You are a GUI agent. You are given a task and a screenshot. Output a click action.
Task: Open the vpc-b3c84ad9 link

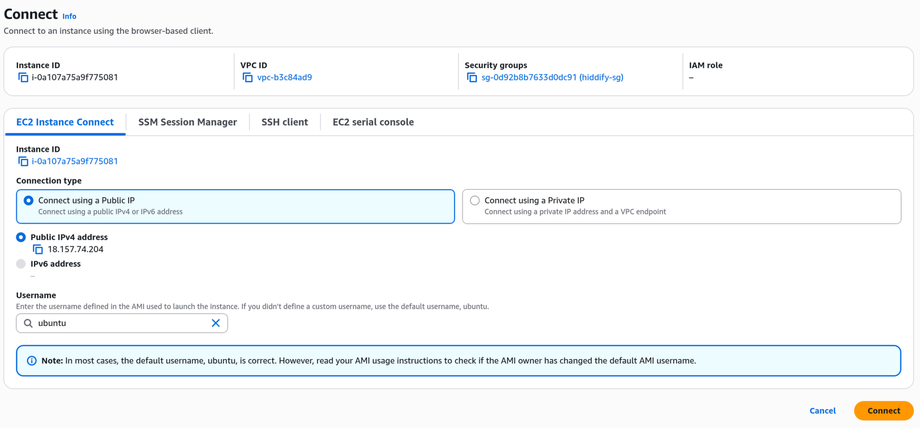pos(285,77)
